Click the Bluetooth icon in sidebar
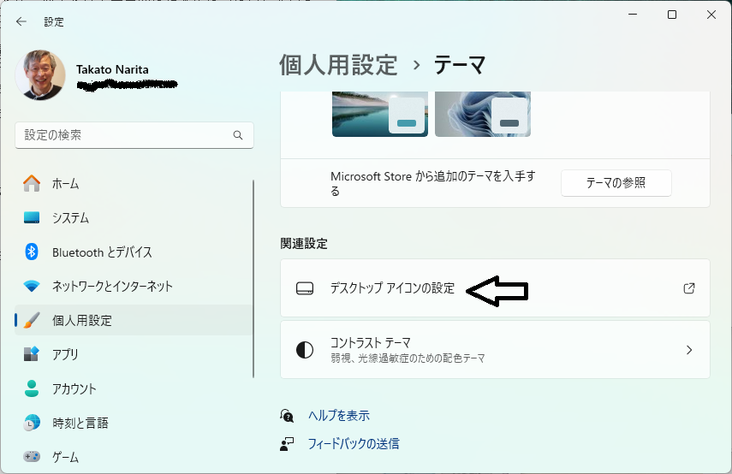The height and width of the screenshot is (474, 732). (x=32, y=252)
